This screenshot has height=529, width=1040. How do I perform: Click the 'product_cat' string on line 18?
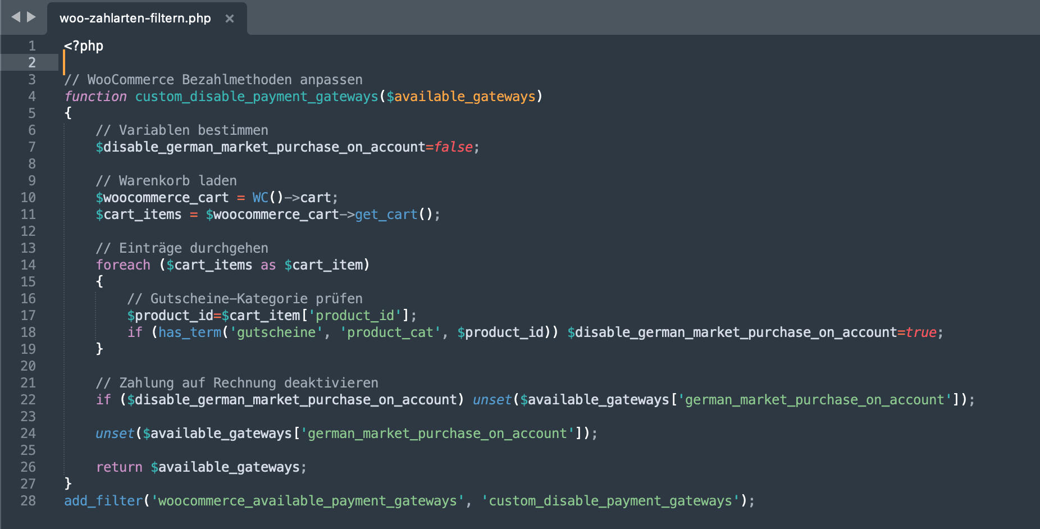390,332
